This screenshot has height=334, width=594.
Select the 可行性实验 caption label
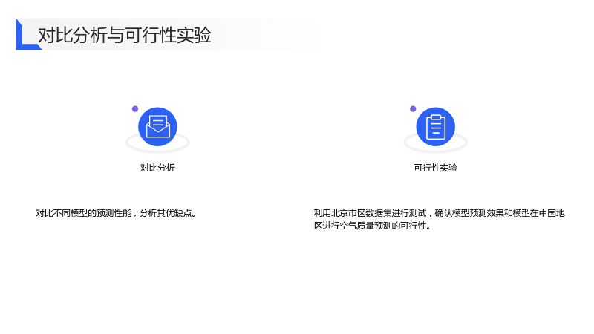[x=436, y=168]
